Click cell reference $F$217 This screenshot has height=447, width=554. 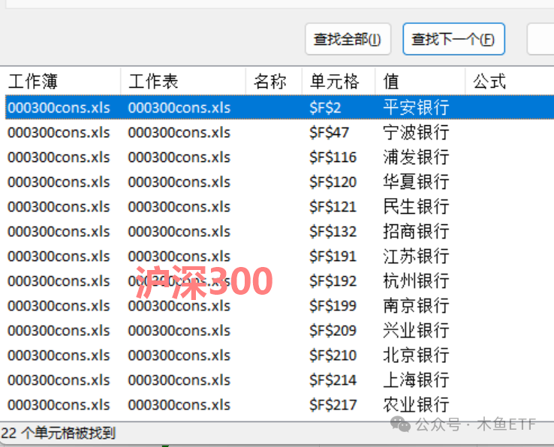pyautogui.click(x=333, y=405)
